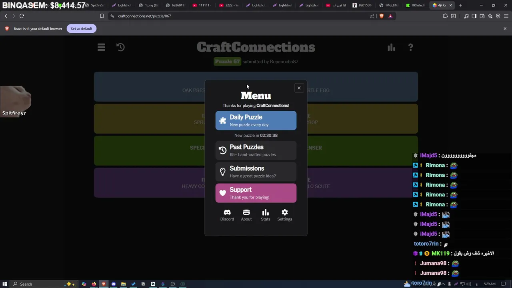Open the About icon in the menu

(x=246, y=215)
